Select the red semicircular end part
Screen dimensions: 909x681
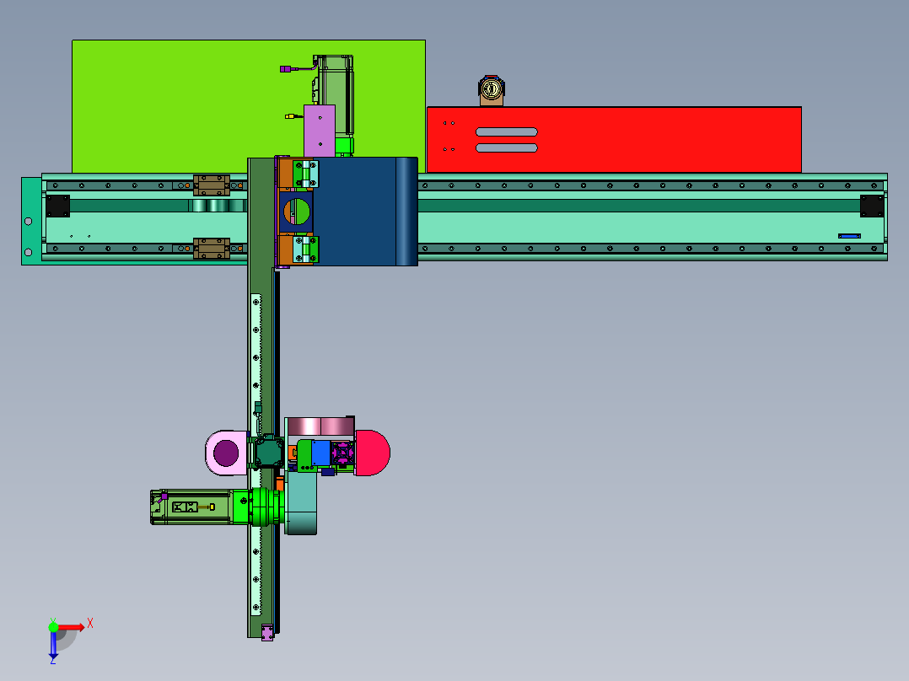tap(372, 453)
